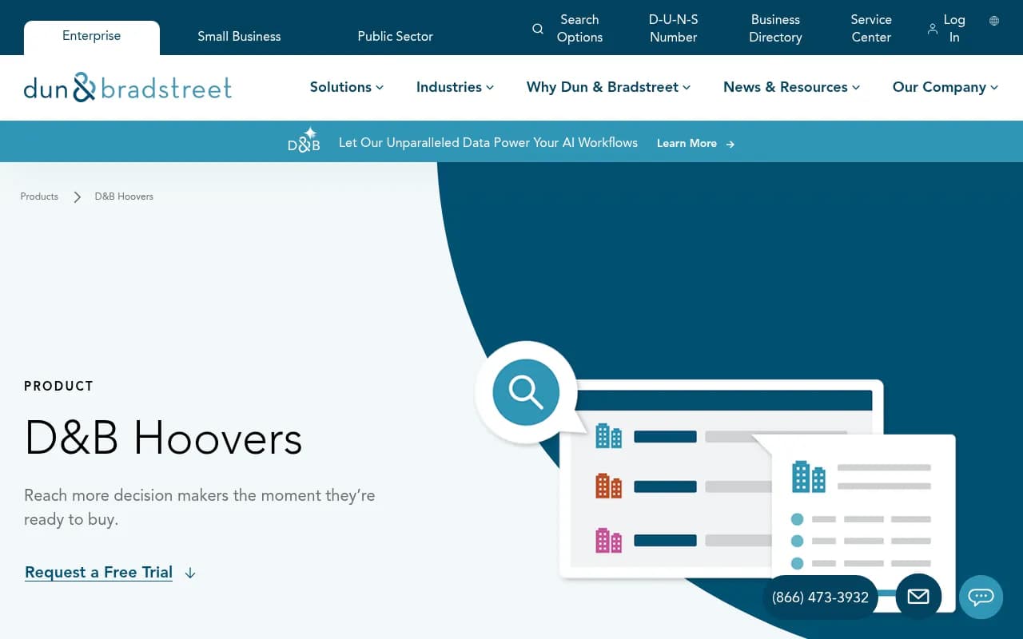
Task: Open the Industries menu chevron
Action: tap(489, 88)
